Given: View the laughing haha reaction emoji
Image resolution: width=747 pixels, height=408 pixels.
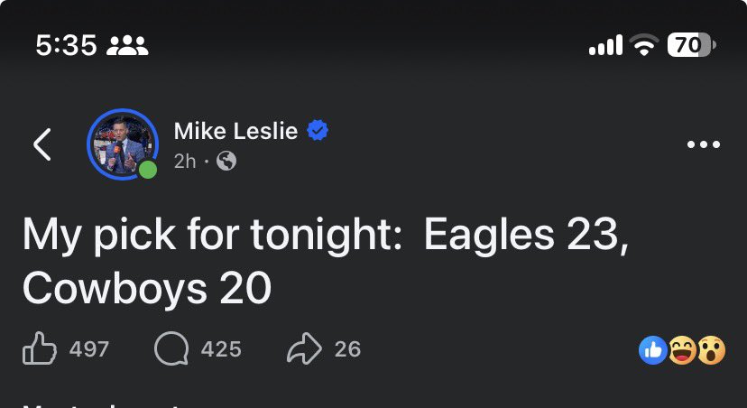Looking at the screenshot, I should click(x=682, y=350).
